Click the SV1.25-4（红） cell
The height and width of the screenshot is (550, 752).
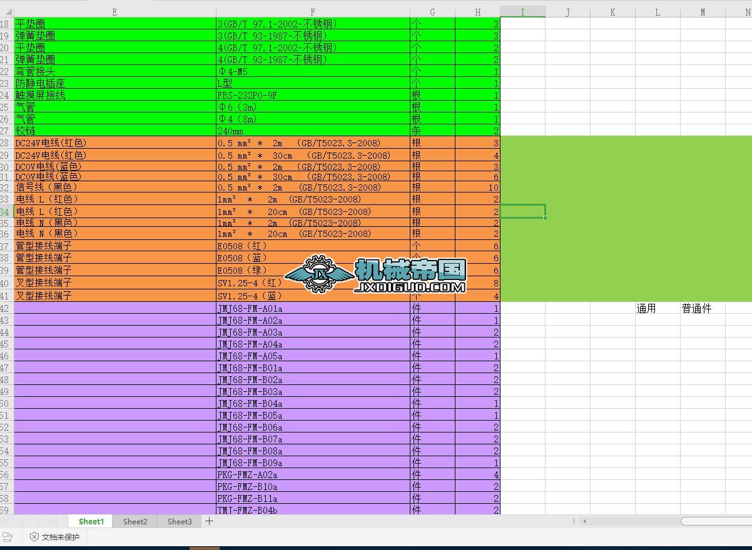point(313,282)
